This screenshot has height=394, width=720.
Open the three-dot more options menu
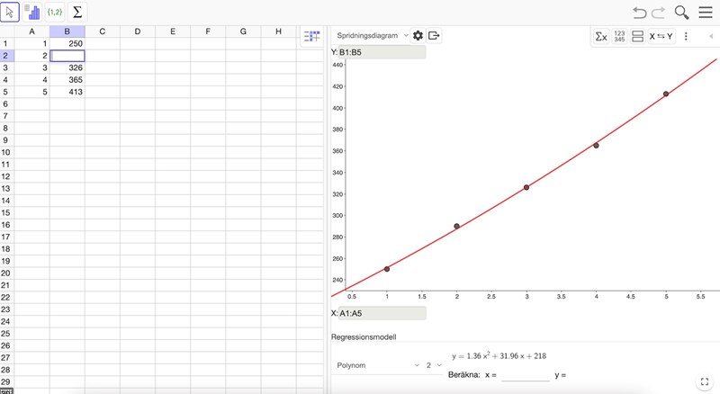click(x=686, y=37)
